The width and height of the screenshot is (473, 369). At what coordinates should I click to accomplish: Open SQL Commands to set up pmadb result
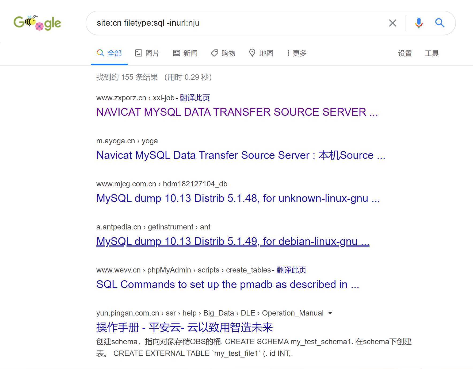pyautogui.click(x=228, y=284)
